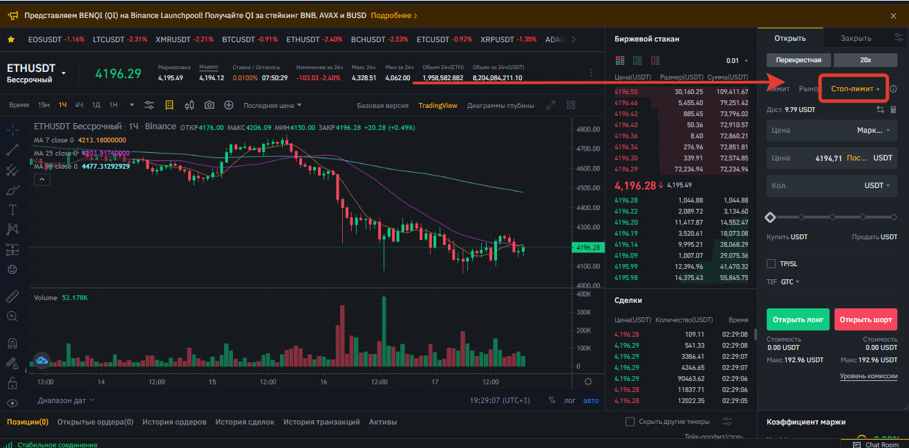Select the pitchfork drawing tool
Screen dimensions: 909x448
pos(12,169)
